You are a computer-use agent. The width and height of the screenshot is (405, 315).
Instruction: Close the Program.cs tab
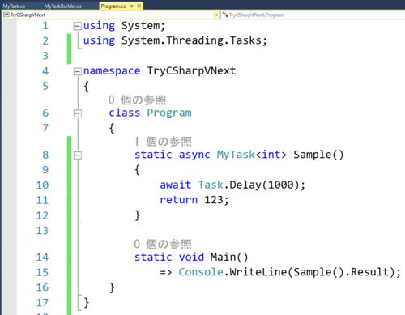point(139,6)
